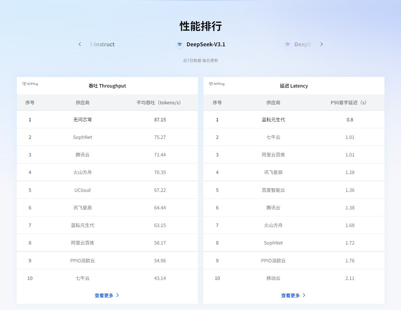Click latency value 1.76
Image resolution: width=401 pixels, height=310 pixels.
click(x=350, y=261)
